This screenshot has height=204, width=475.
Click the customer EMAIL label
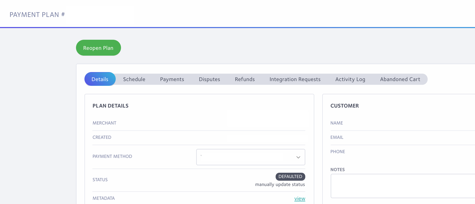click(x=337, y=137)
